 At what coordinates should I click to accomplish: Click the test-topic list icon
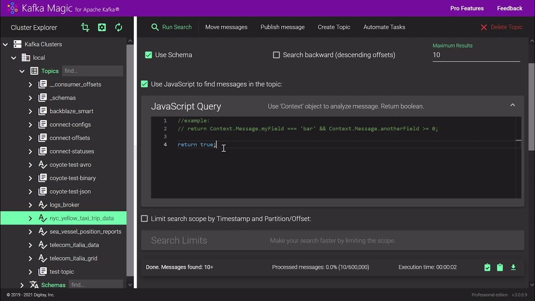pos(43,272)
